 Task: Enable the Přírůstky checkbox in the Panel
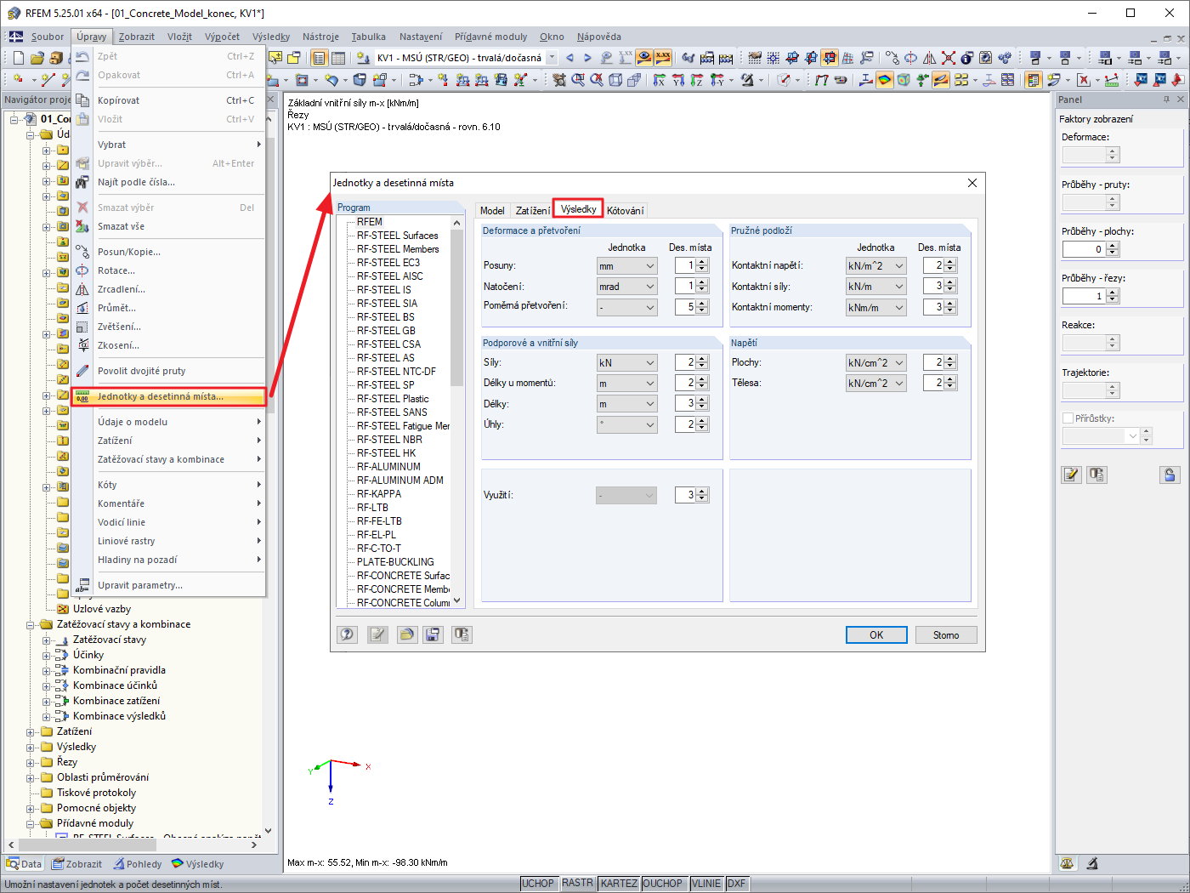point(1068,418)
